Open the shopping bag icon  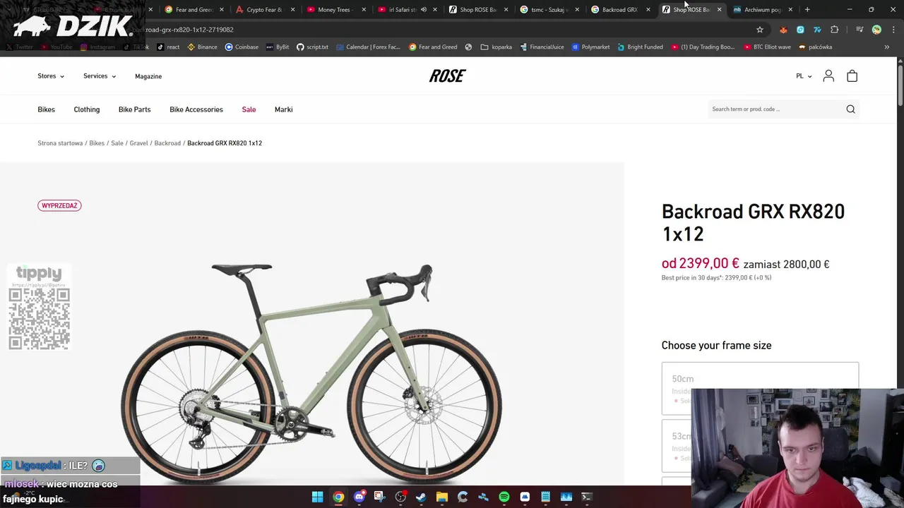tap(852, 75)
